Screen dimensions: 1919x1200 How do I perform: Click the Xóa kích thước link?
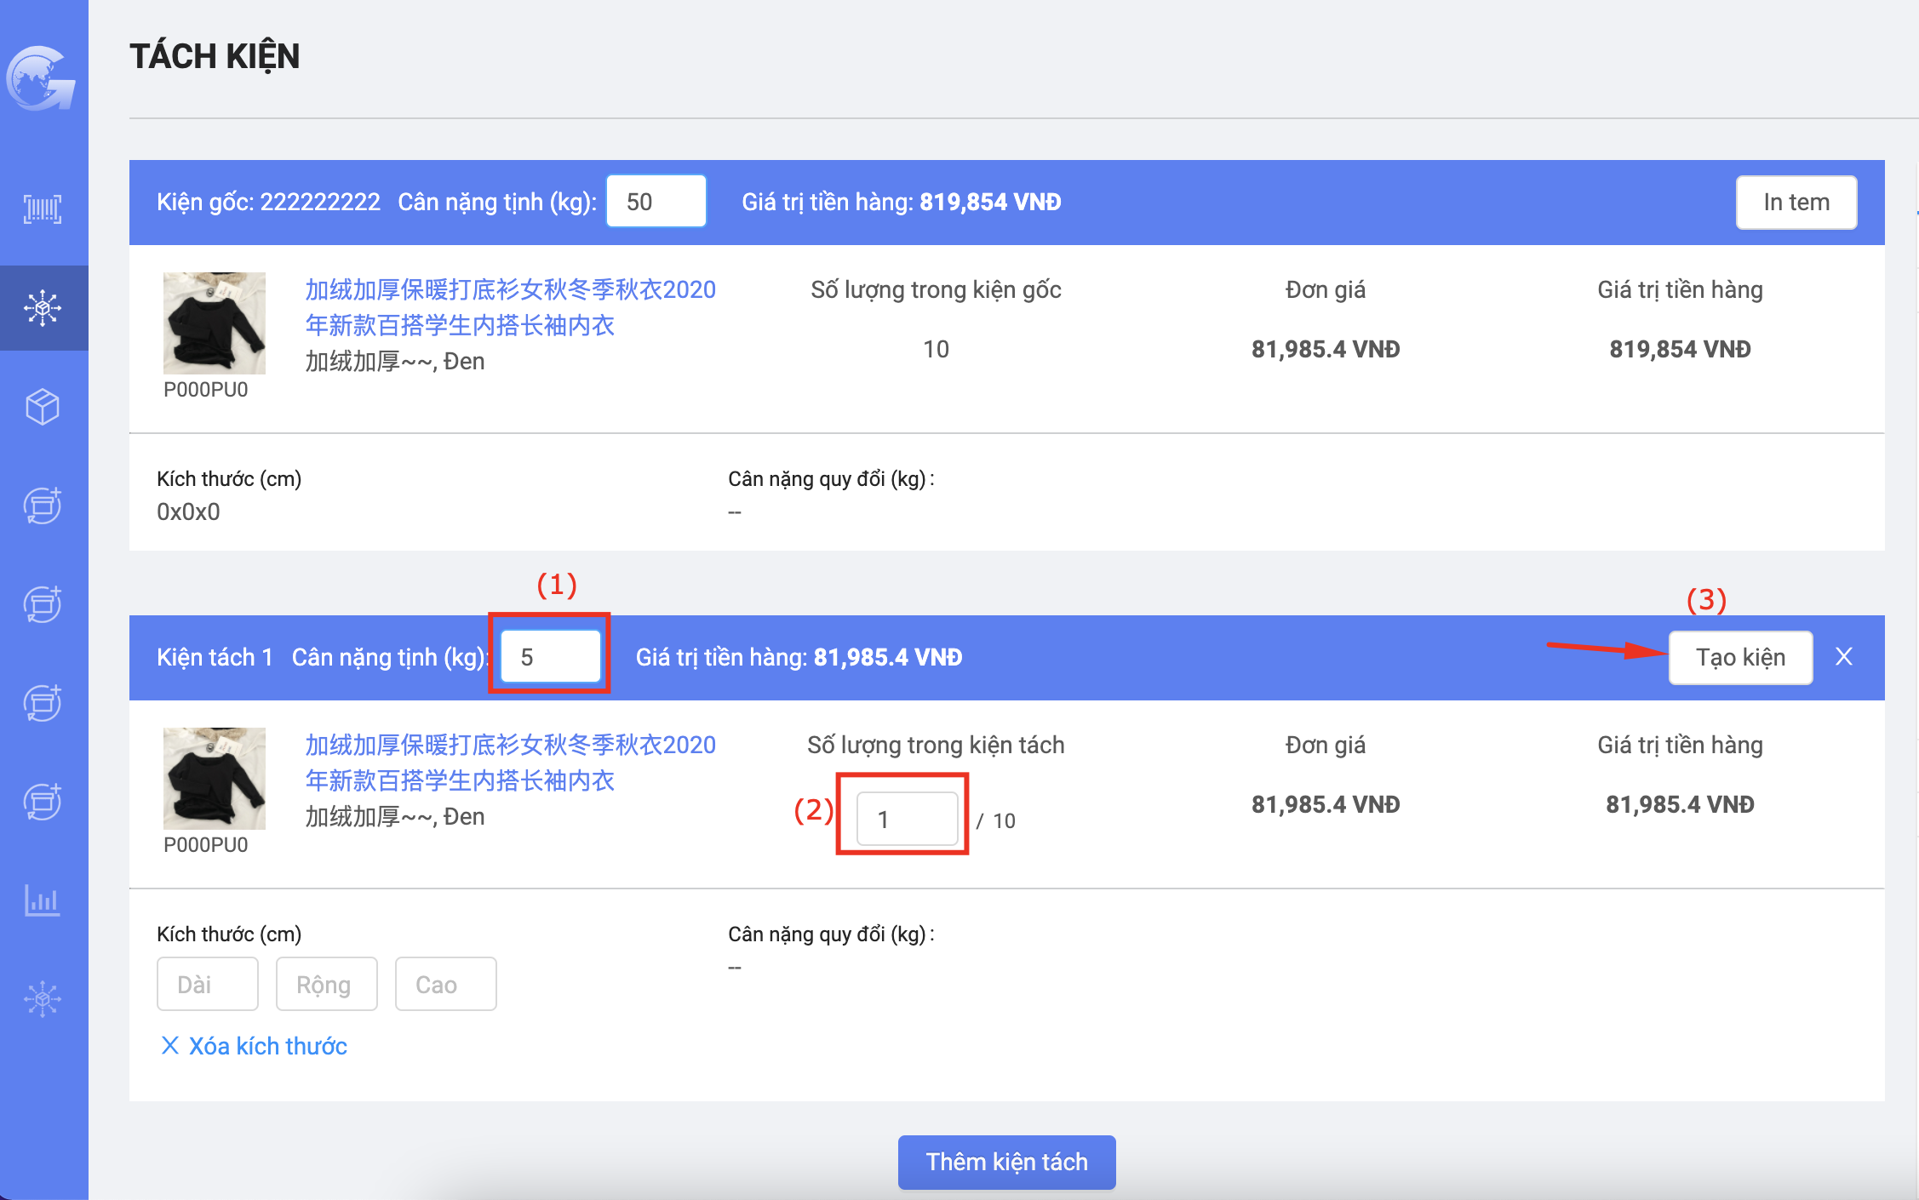point(267,1045)
